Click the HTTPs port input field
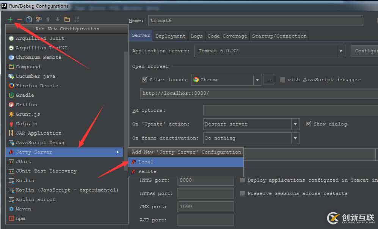 [205, 194]
